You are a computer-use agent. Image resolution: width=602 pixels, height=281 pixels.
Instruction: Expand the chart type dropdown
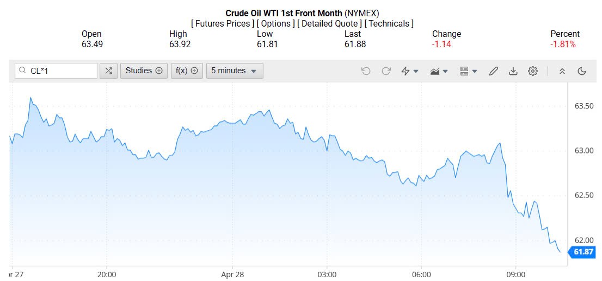tap(439, 71)
